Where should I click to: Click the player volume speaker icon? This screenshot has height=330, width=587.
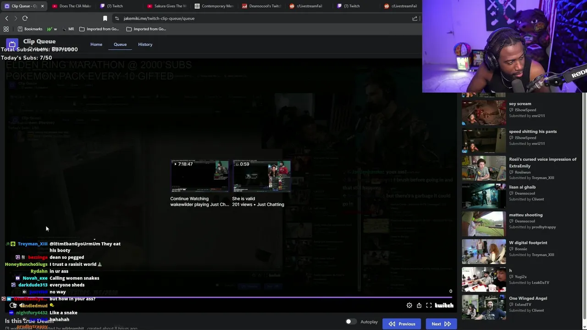pyautogui.click(x=22, y=305)
